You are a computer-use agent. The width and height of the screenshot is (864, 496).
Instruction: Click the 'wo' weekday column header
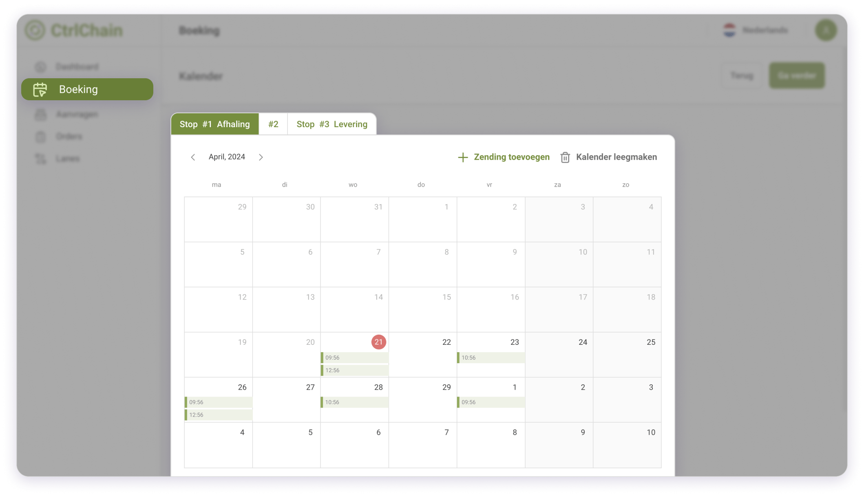pyautogui.click(x=353, y=185)
